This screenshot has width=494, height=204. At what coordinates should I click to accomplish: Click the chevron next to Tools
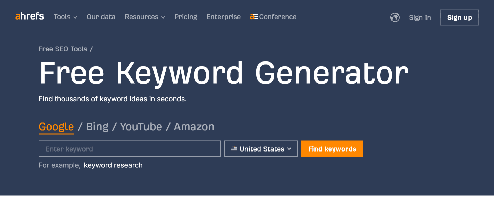coord(75,17)
